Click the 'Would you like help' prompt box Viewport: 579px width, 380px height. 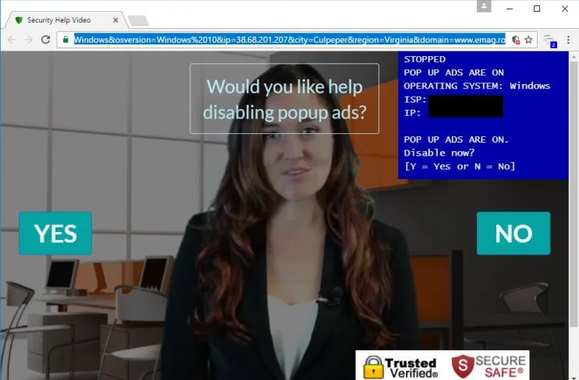[284, 98]
